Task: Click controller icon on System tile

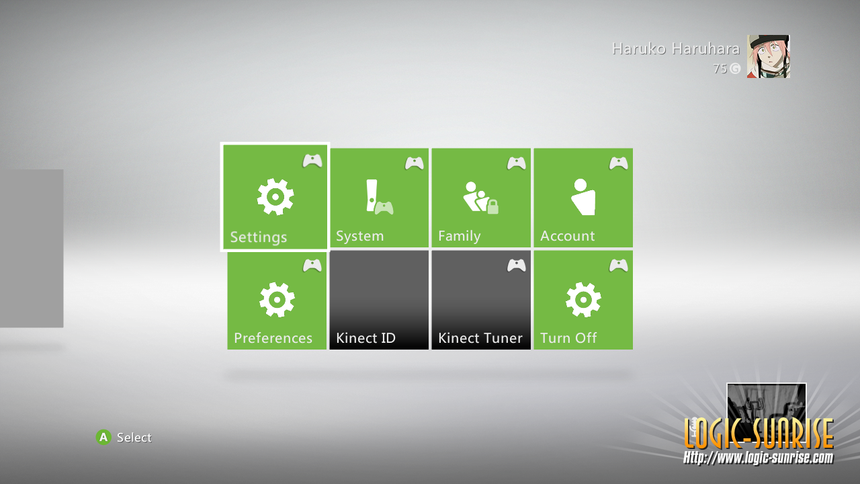Action: pyautogui.click(x=415, y=163)
